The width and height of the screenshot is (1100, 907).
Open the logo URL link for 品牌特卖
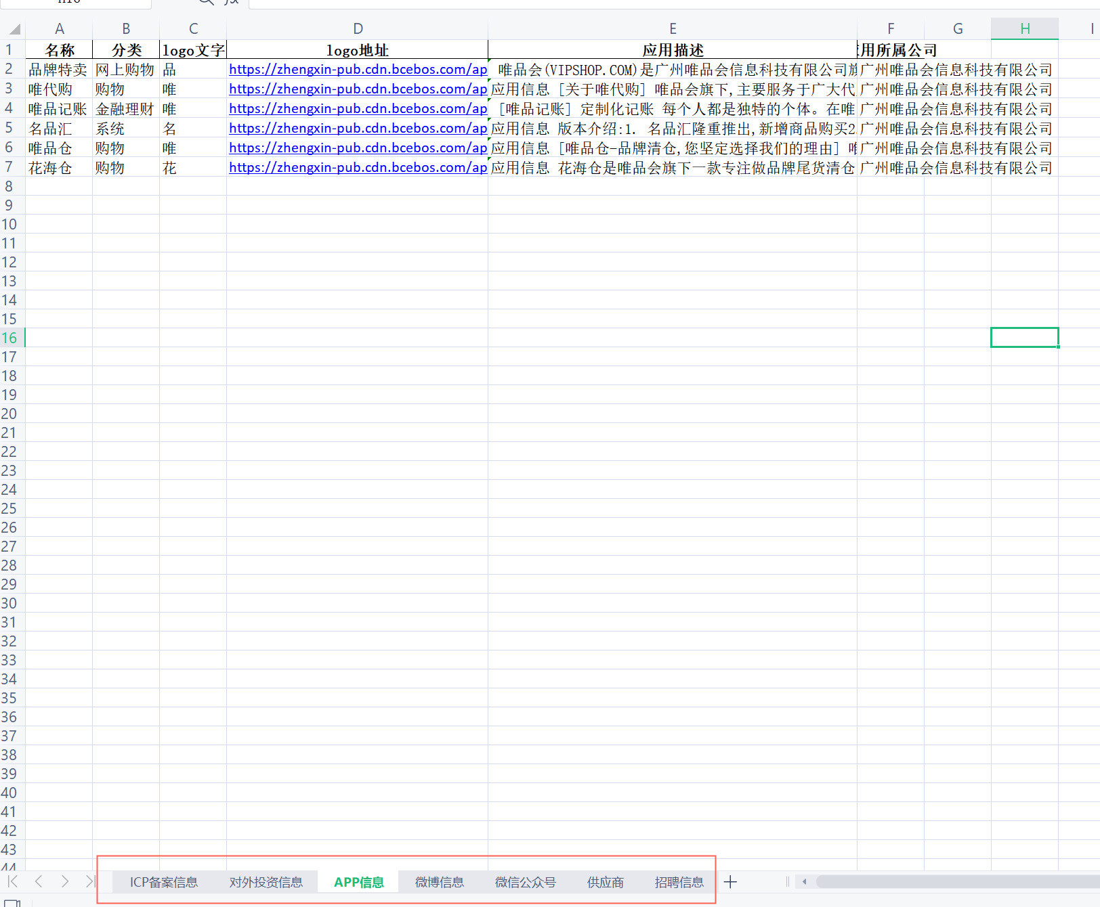tap(358, 69)
